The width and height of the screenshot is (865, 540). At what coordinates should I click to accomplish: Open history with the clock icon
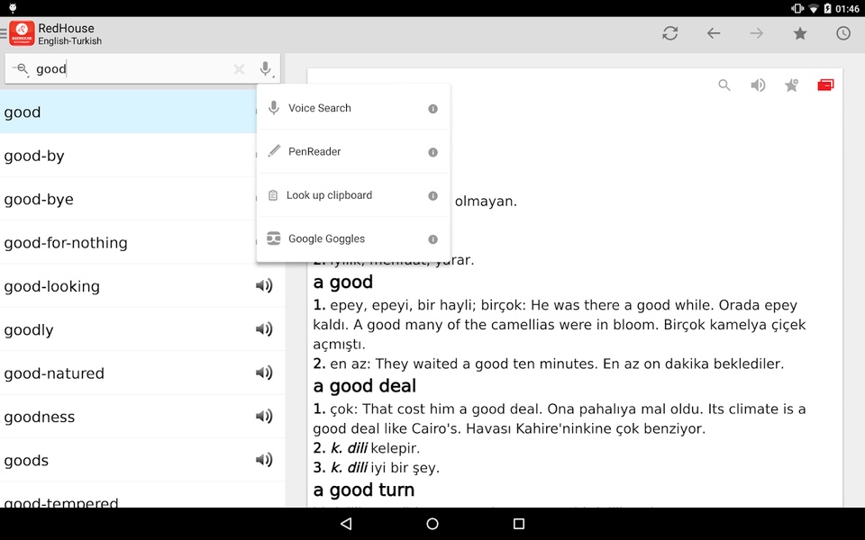[843, 33]
